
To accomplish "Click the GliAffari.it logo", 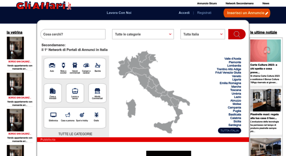I will point(43,6).
